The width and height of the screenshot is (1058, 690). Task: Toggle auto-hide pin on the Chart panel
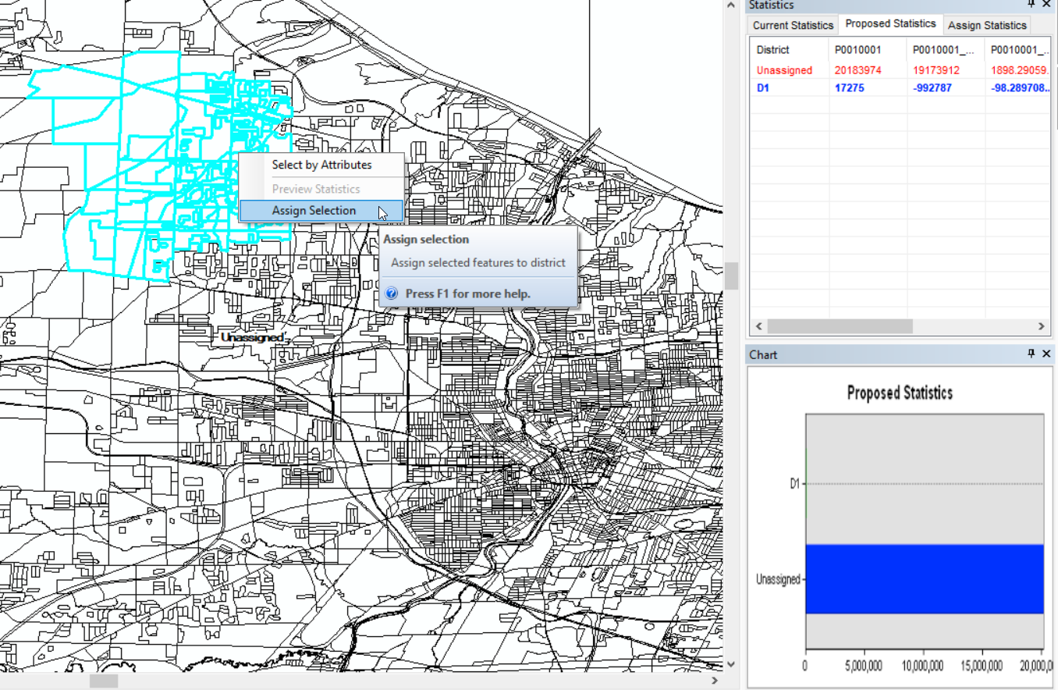[x=1031, y=354]
